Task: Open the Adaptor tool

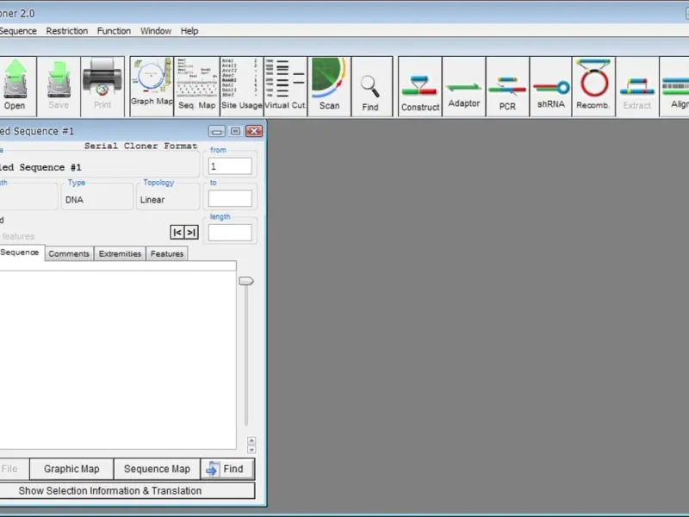Action: 464,85
